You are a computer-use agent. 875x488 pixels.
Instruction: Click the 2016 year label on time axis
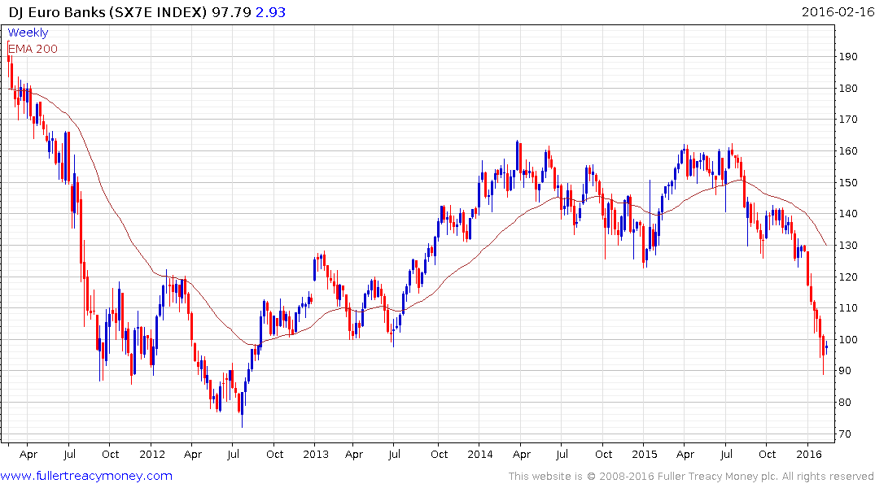(808, 454)
